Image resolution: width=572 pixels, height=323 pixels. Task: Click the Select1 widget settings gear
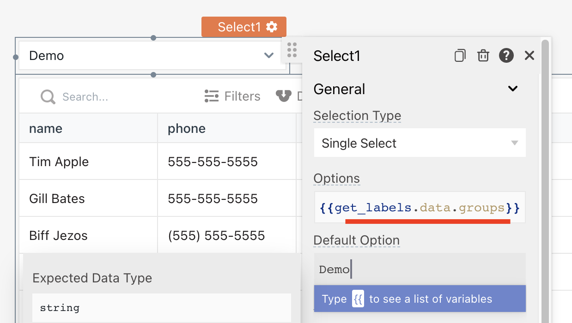click(272, 27)
